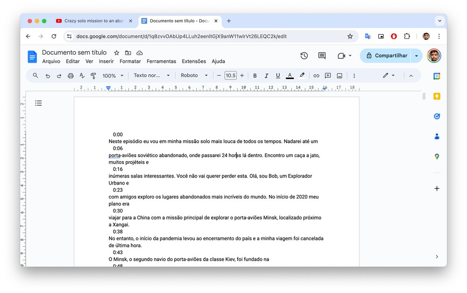Click the Compartilhar button
Image resolution: width=467 pixels, height=293 pixels.
tap(386, 56)
